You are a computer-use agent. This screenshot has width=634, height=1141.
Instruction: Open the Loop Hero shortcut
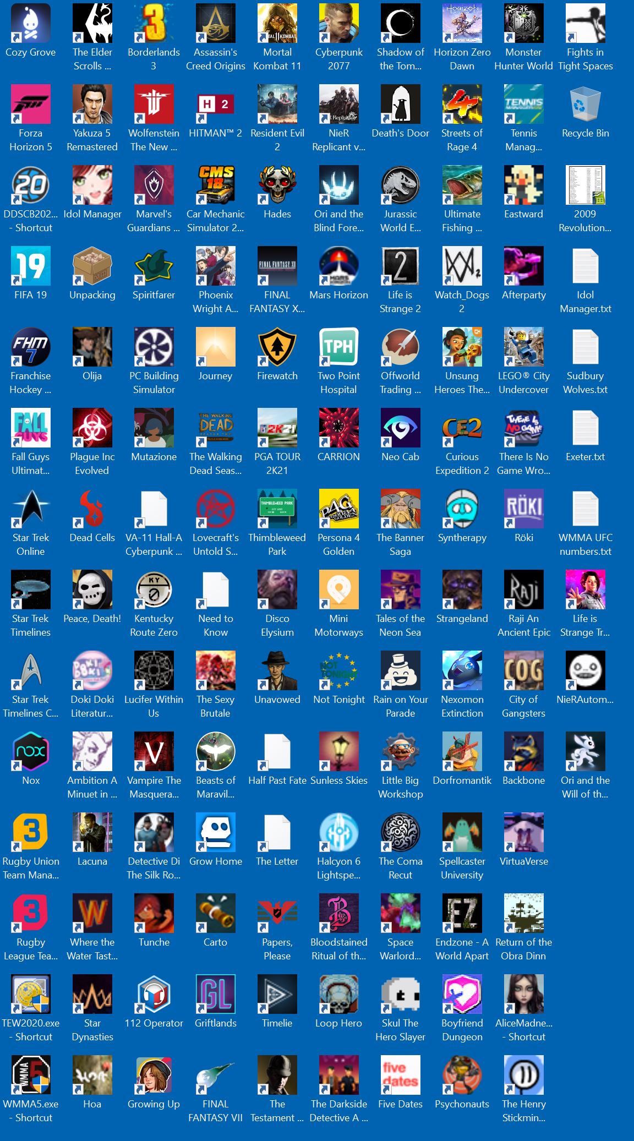coord(339,994)
